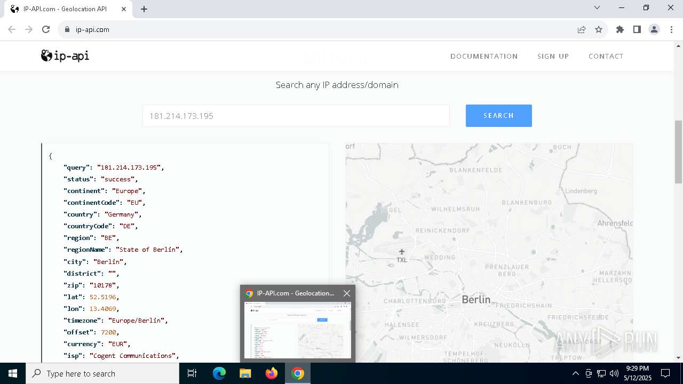Open Chrome three-dot menu

(x=671, y=29)
